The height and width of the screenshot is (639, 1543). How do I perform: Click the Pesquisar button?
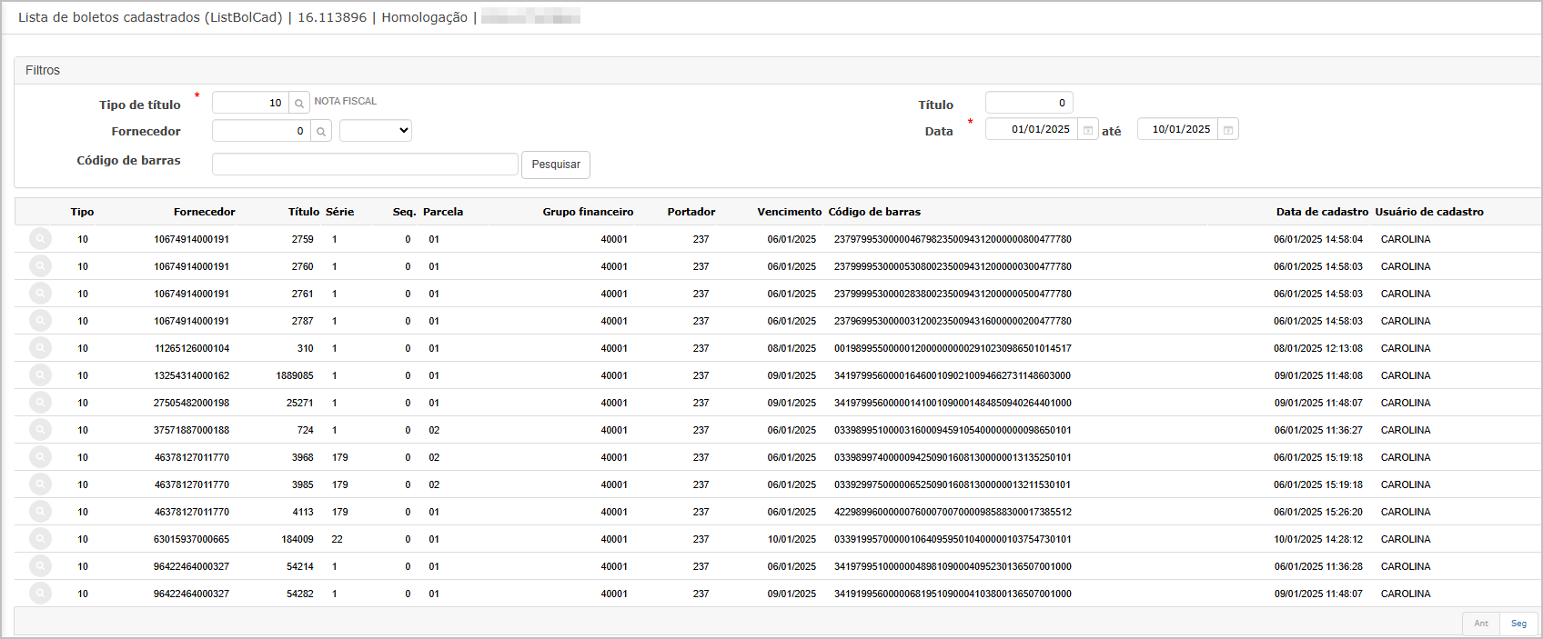[x=556, y=165]
